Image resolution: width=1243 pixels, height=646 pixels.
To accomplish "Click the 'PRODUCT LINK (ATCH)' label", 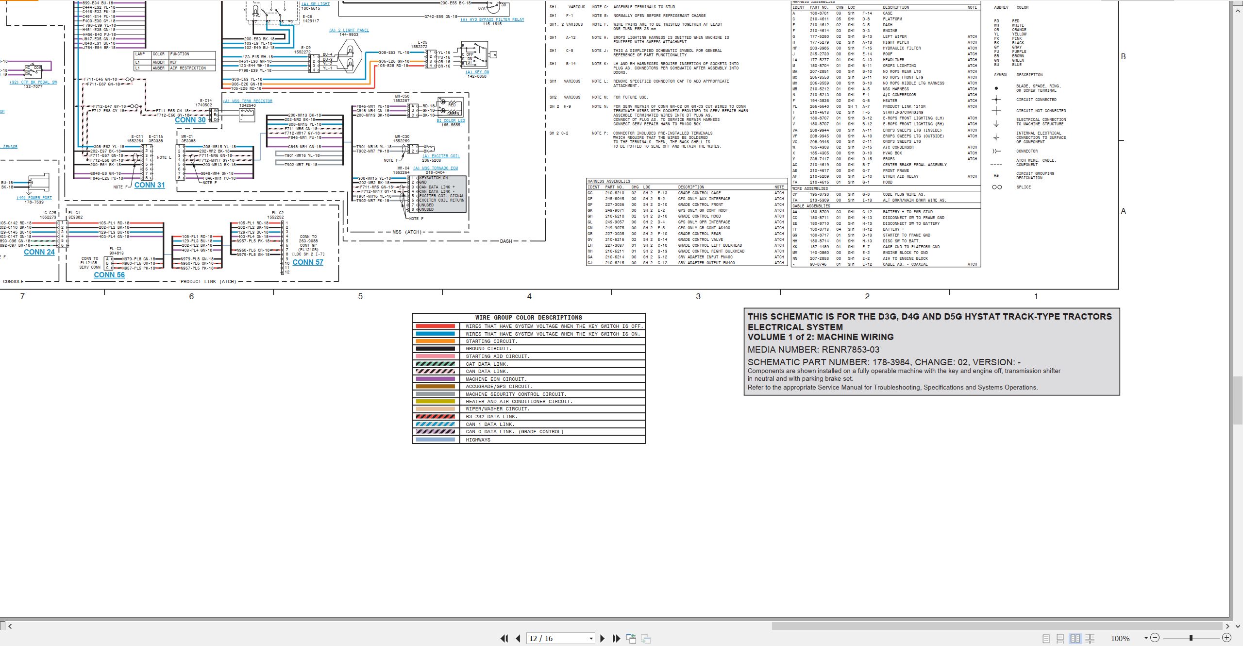I will pyautogui.click(x=208, y=282).
